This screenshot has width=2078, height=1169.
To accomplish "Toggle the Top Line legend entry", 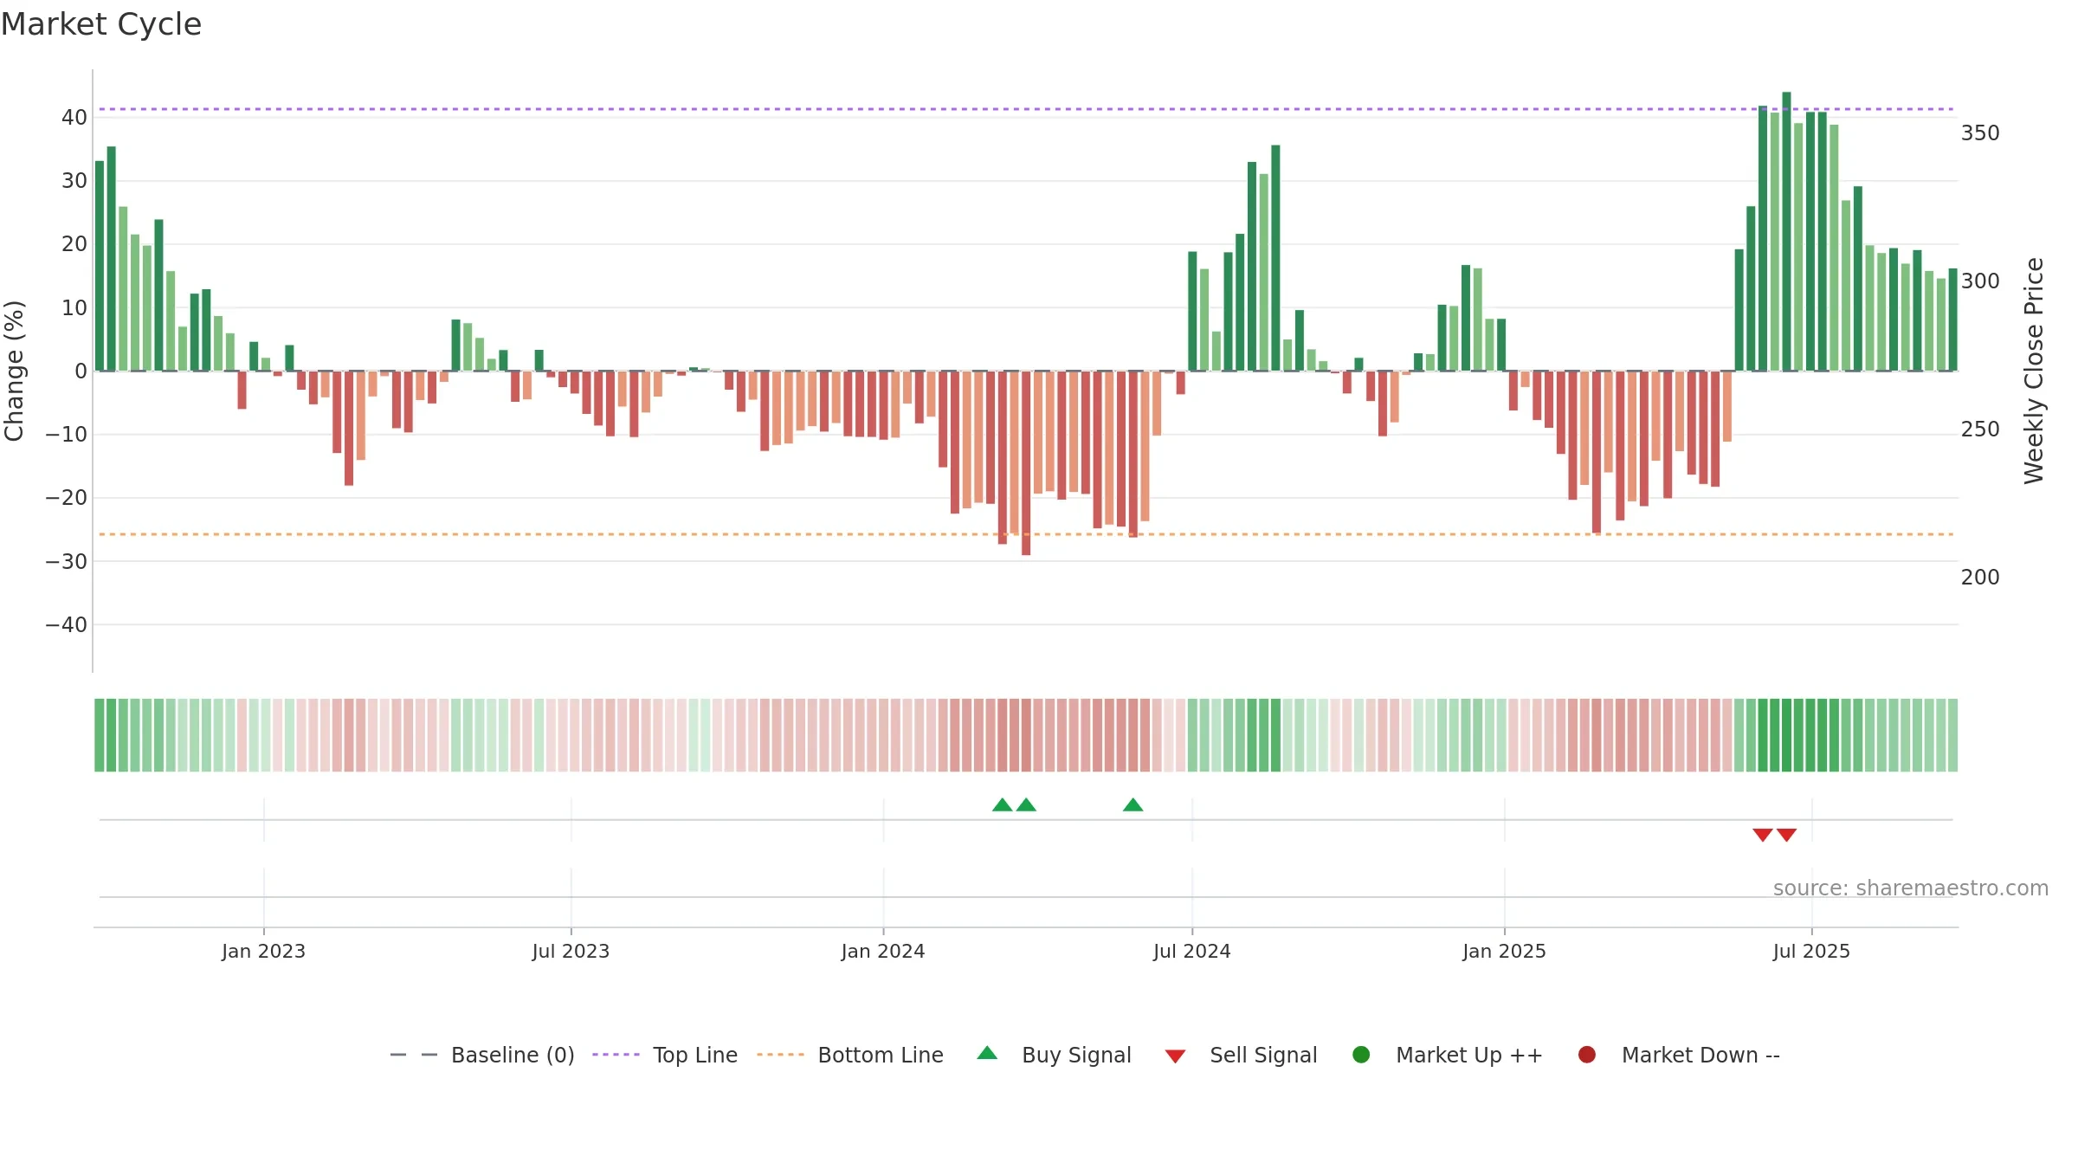I will 665,1055.
